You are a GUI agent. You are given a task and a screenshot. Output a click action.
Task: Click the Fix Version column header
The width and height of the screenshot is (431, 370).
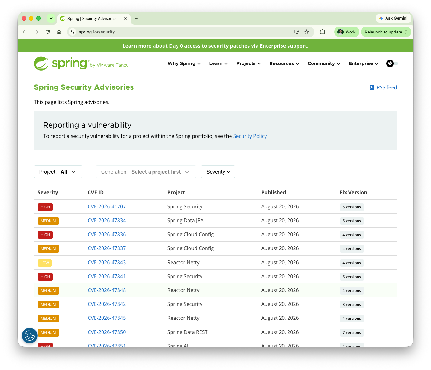point(353,192)
